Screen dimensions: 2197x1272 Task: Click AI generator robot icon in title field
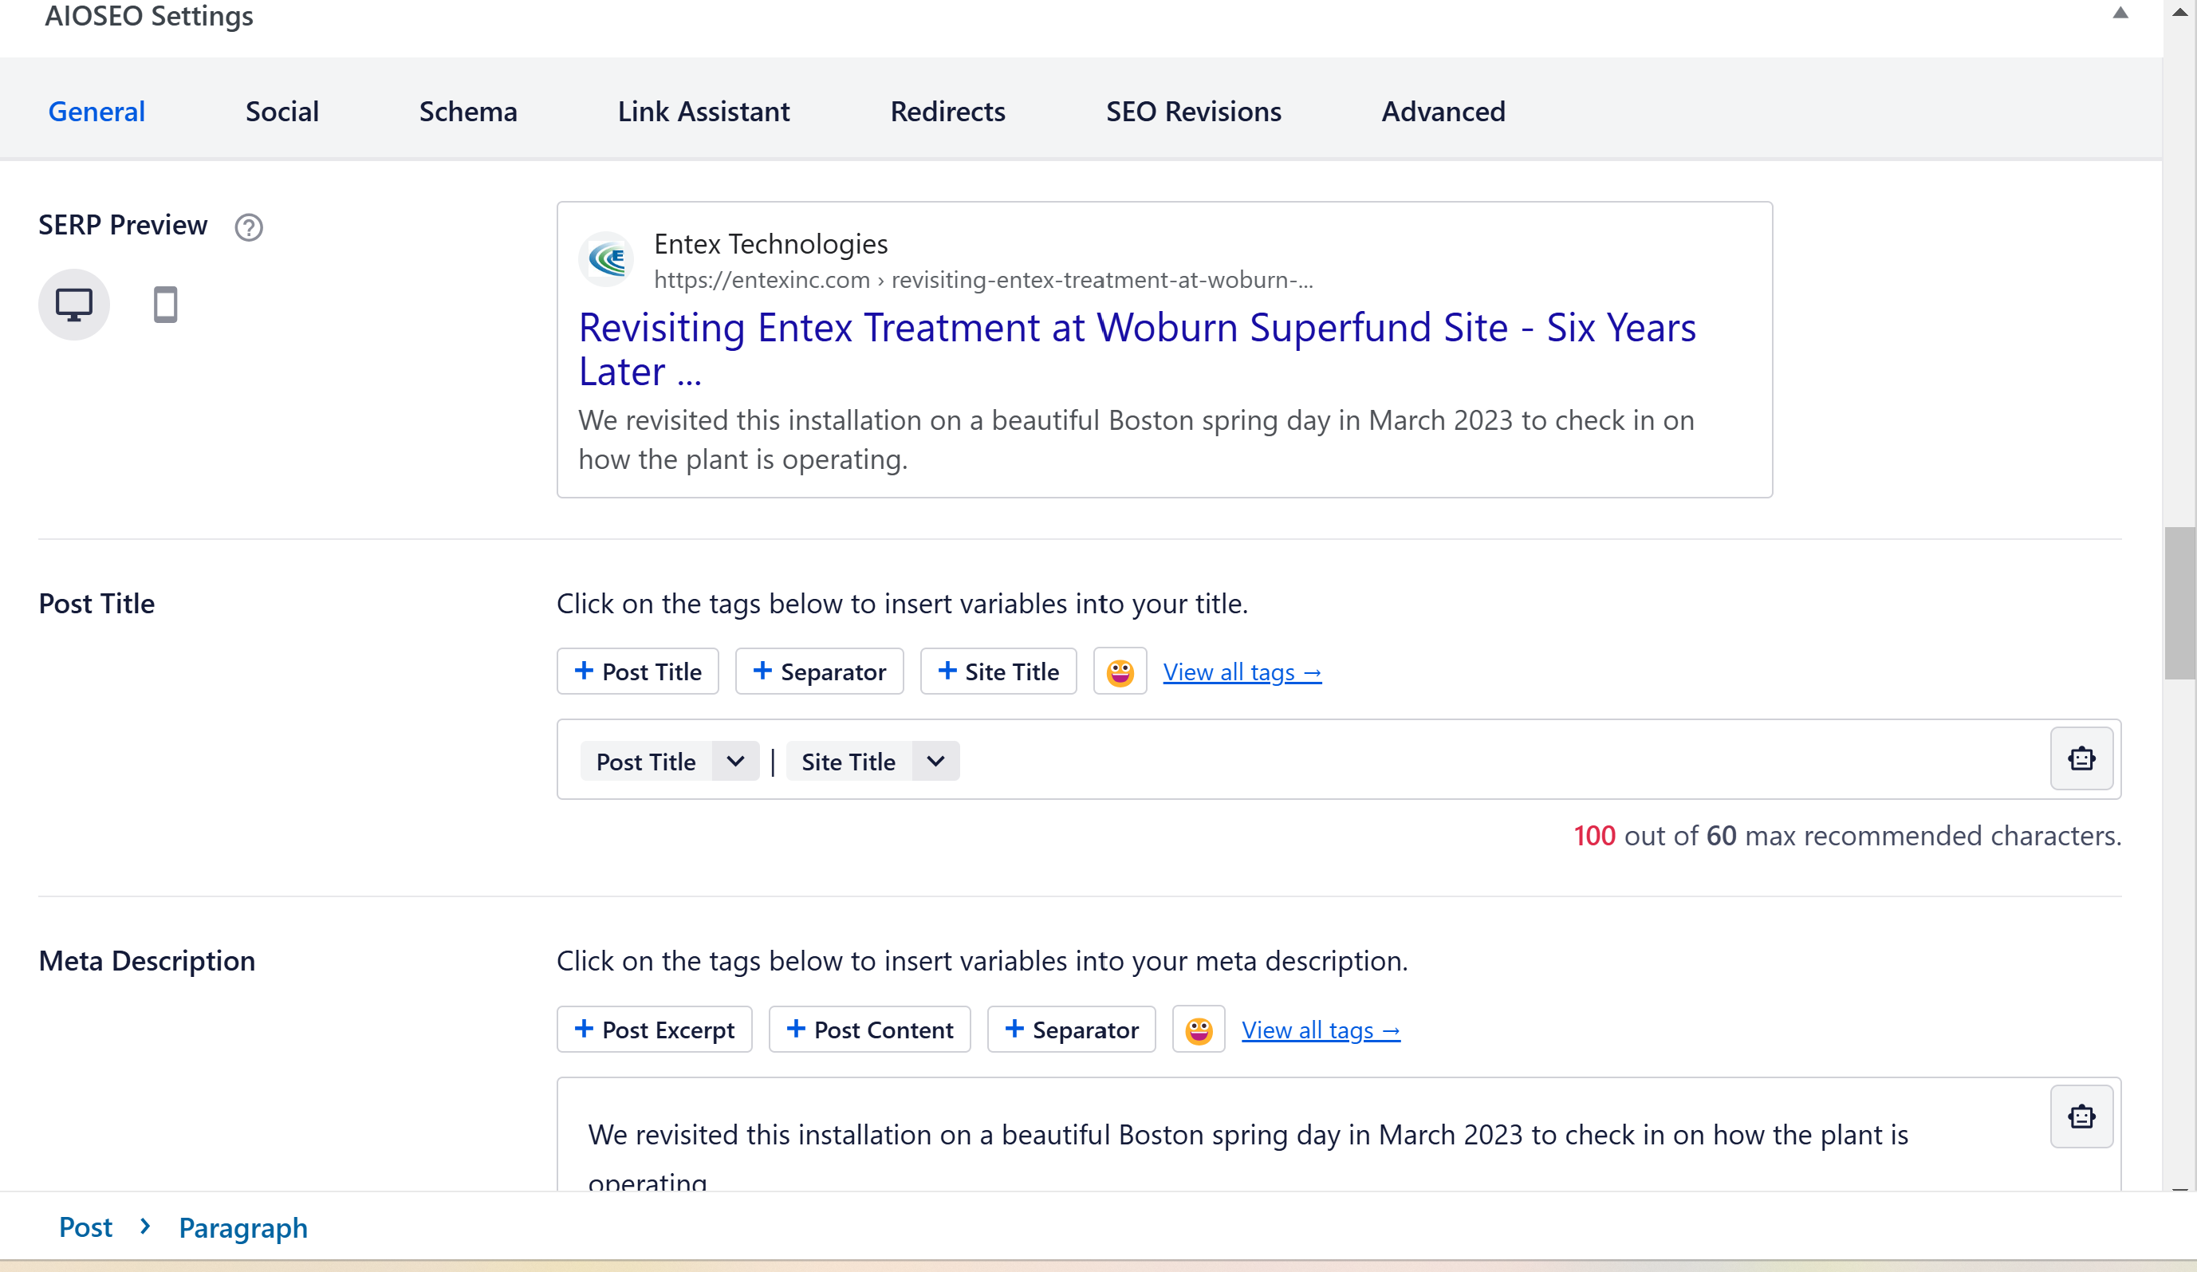pyautogui.click(x=2081, y=758)
